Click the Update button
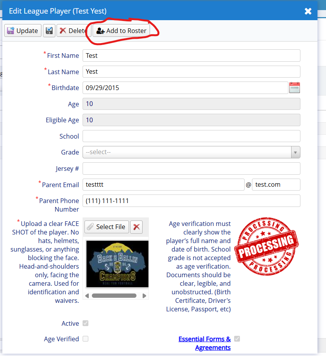 point(23,31)
